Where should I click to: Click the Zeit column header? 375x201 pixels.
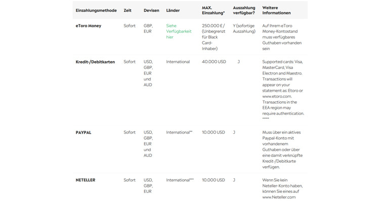[128, 10]
